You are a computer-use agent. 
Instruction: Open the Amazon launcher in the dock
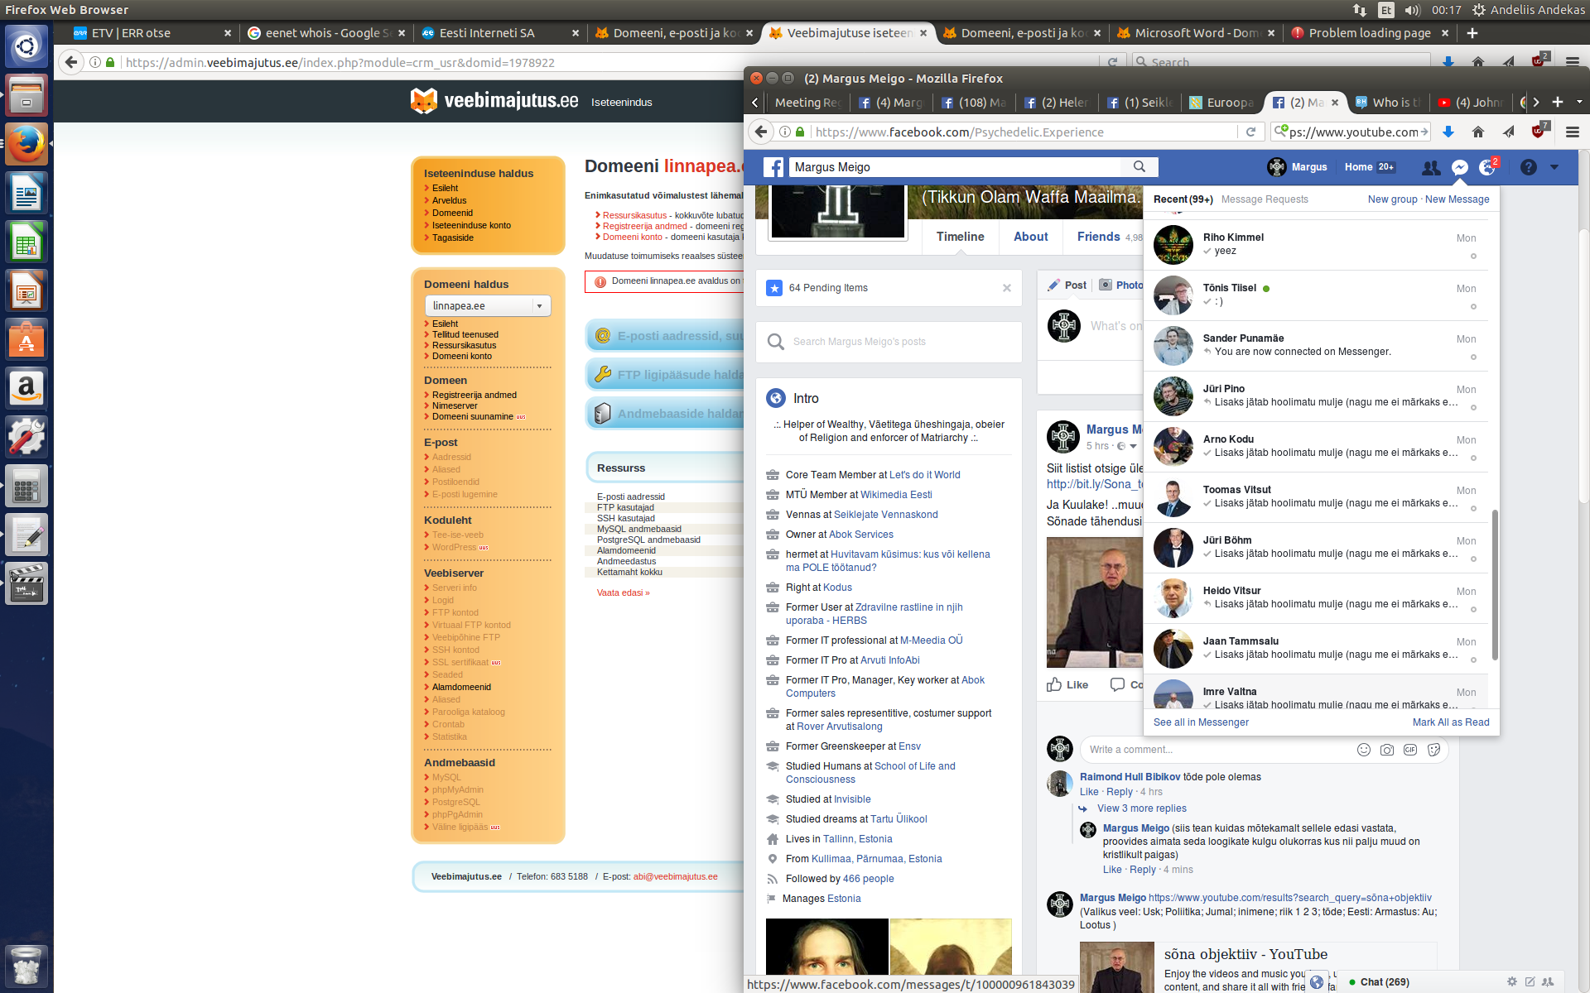click(x=26, y=388)
